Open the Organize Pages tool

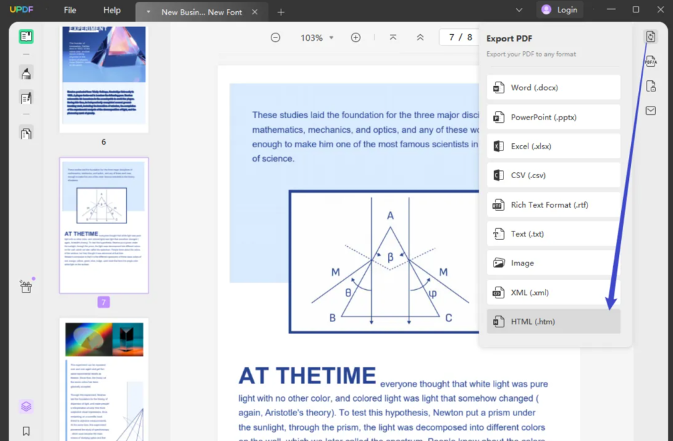tap(26, 133)
